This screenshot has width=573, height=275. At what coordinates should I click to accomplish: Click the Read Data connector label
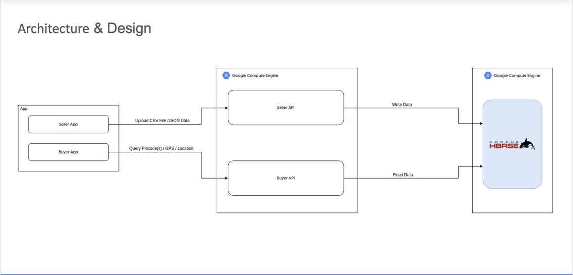coord(403,175)
